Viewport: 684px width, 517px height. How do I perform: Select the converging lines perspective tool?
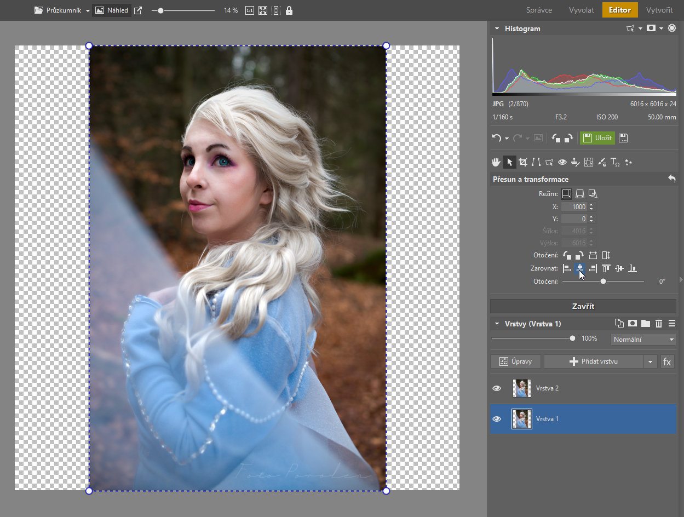coord(536,162)
